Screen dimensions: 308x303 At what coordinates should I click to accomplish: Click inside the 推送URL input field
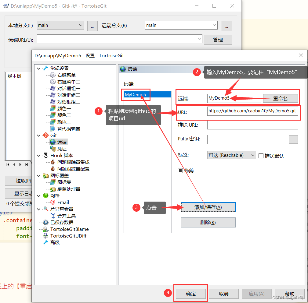click(x=253, y=125)
